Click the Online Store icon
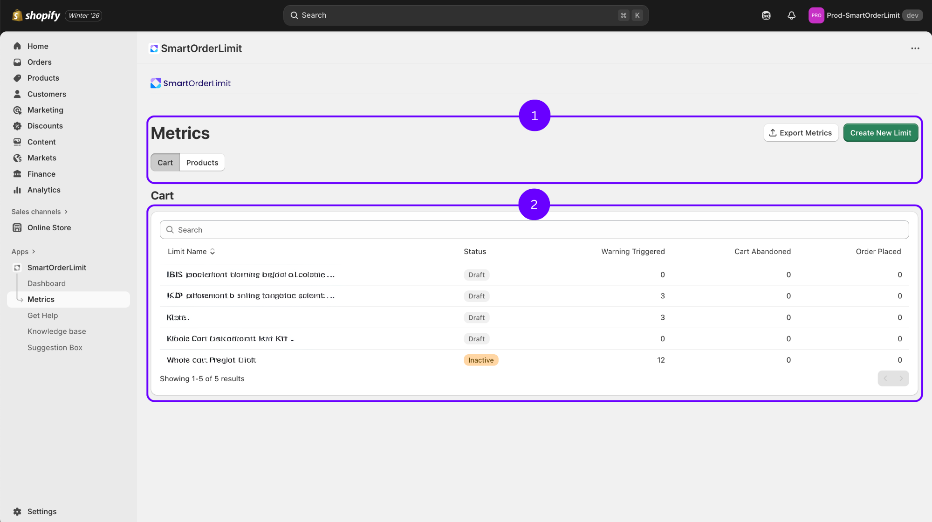 [x=17, y=227]
